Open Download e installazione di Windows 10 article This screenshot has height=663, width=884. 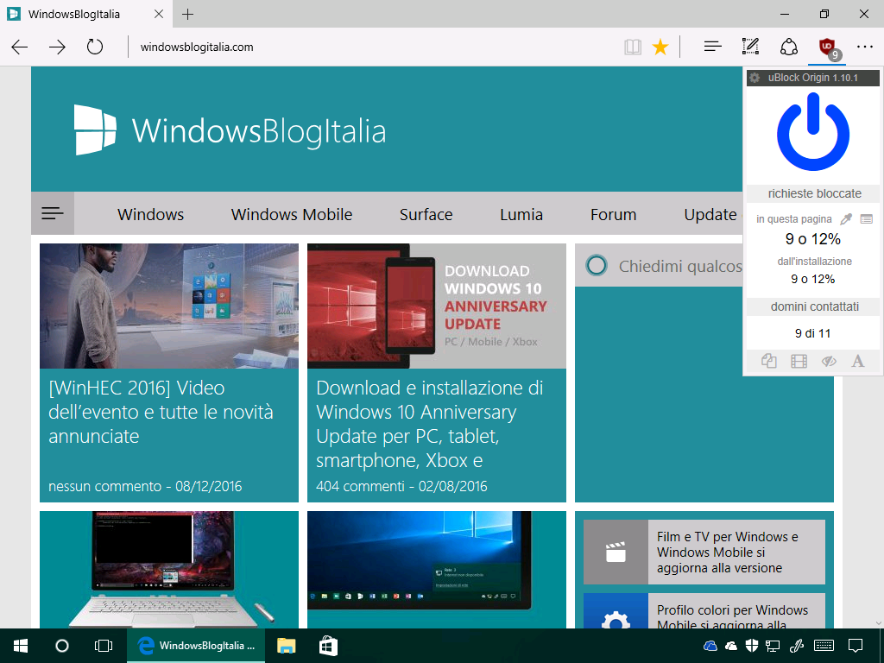pos(430,424)
